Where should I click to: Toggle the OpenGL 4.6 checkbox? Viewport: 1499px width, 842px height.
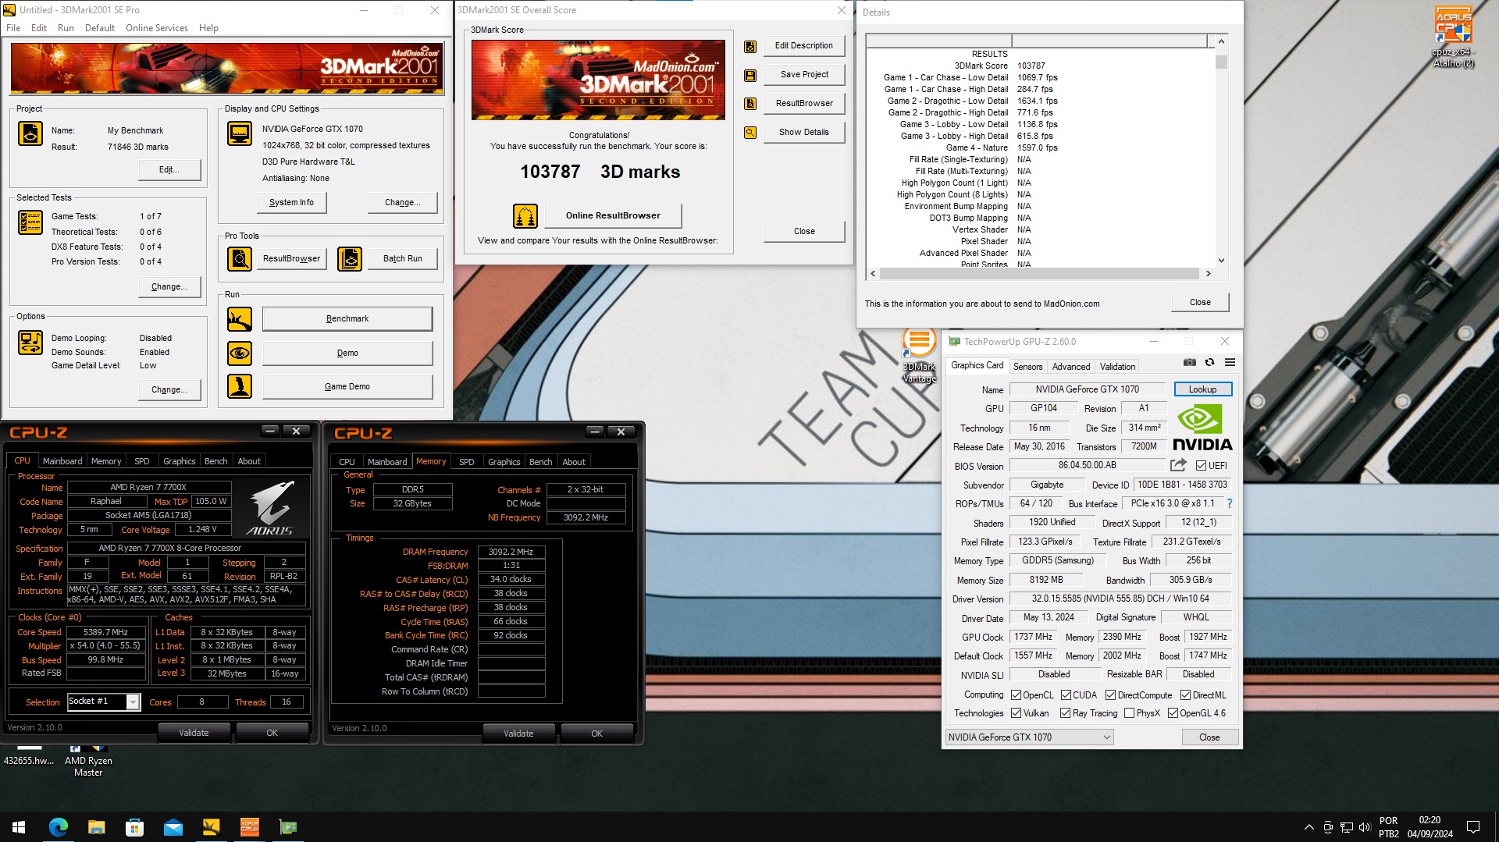pyautogui.click(x=1173, y=713)
